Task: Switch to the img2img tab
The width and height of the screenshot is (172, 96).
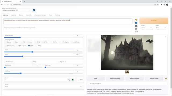Action: pyautogui.click(x=13, y=15)
